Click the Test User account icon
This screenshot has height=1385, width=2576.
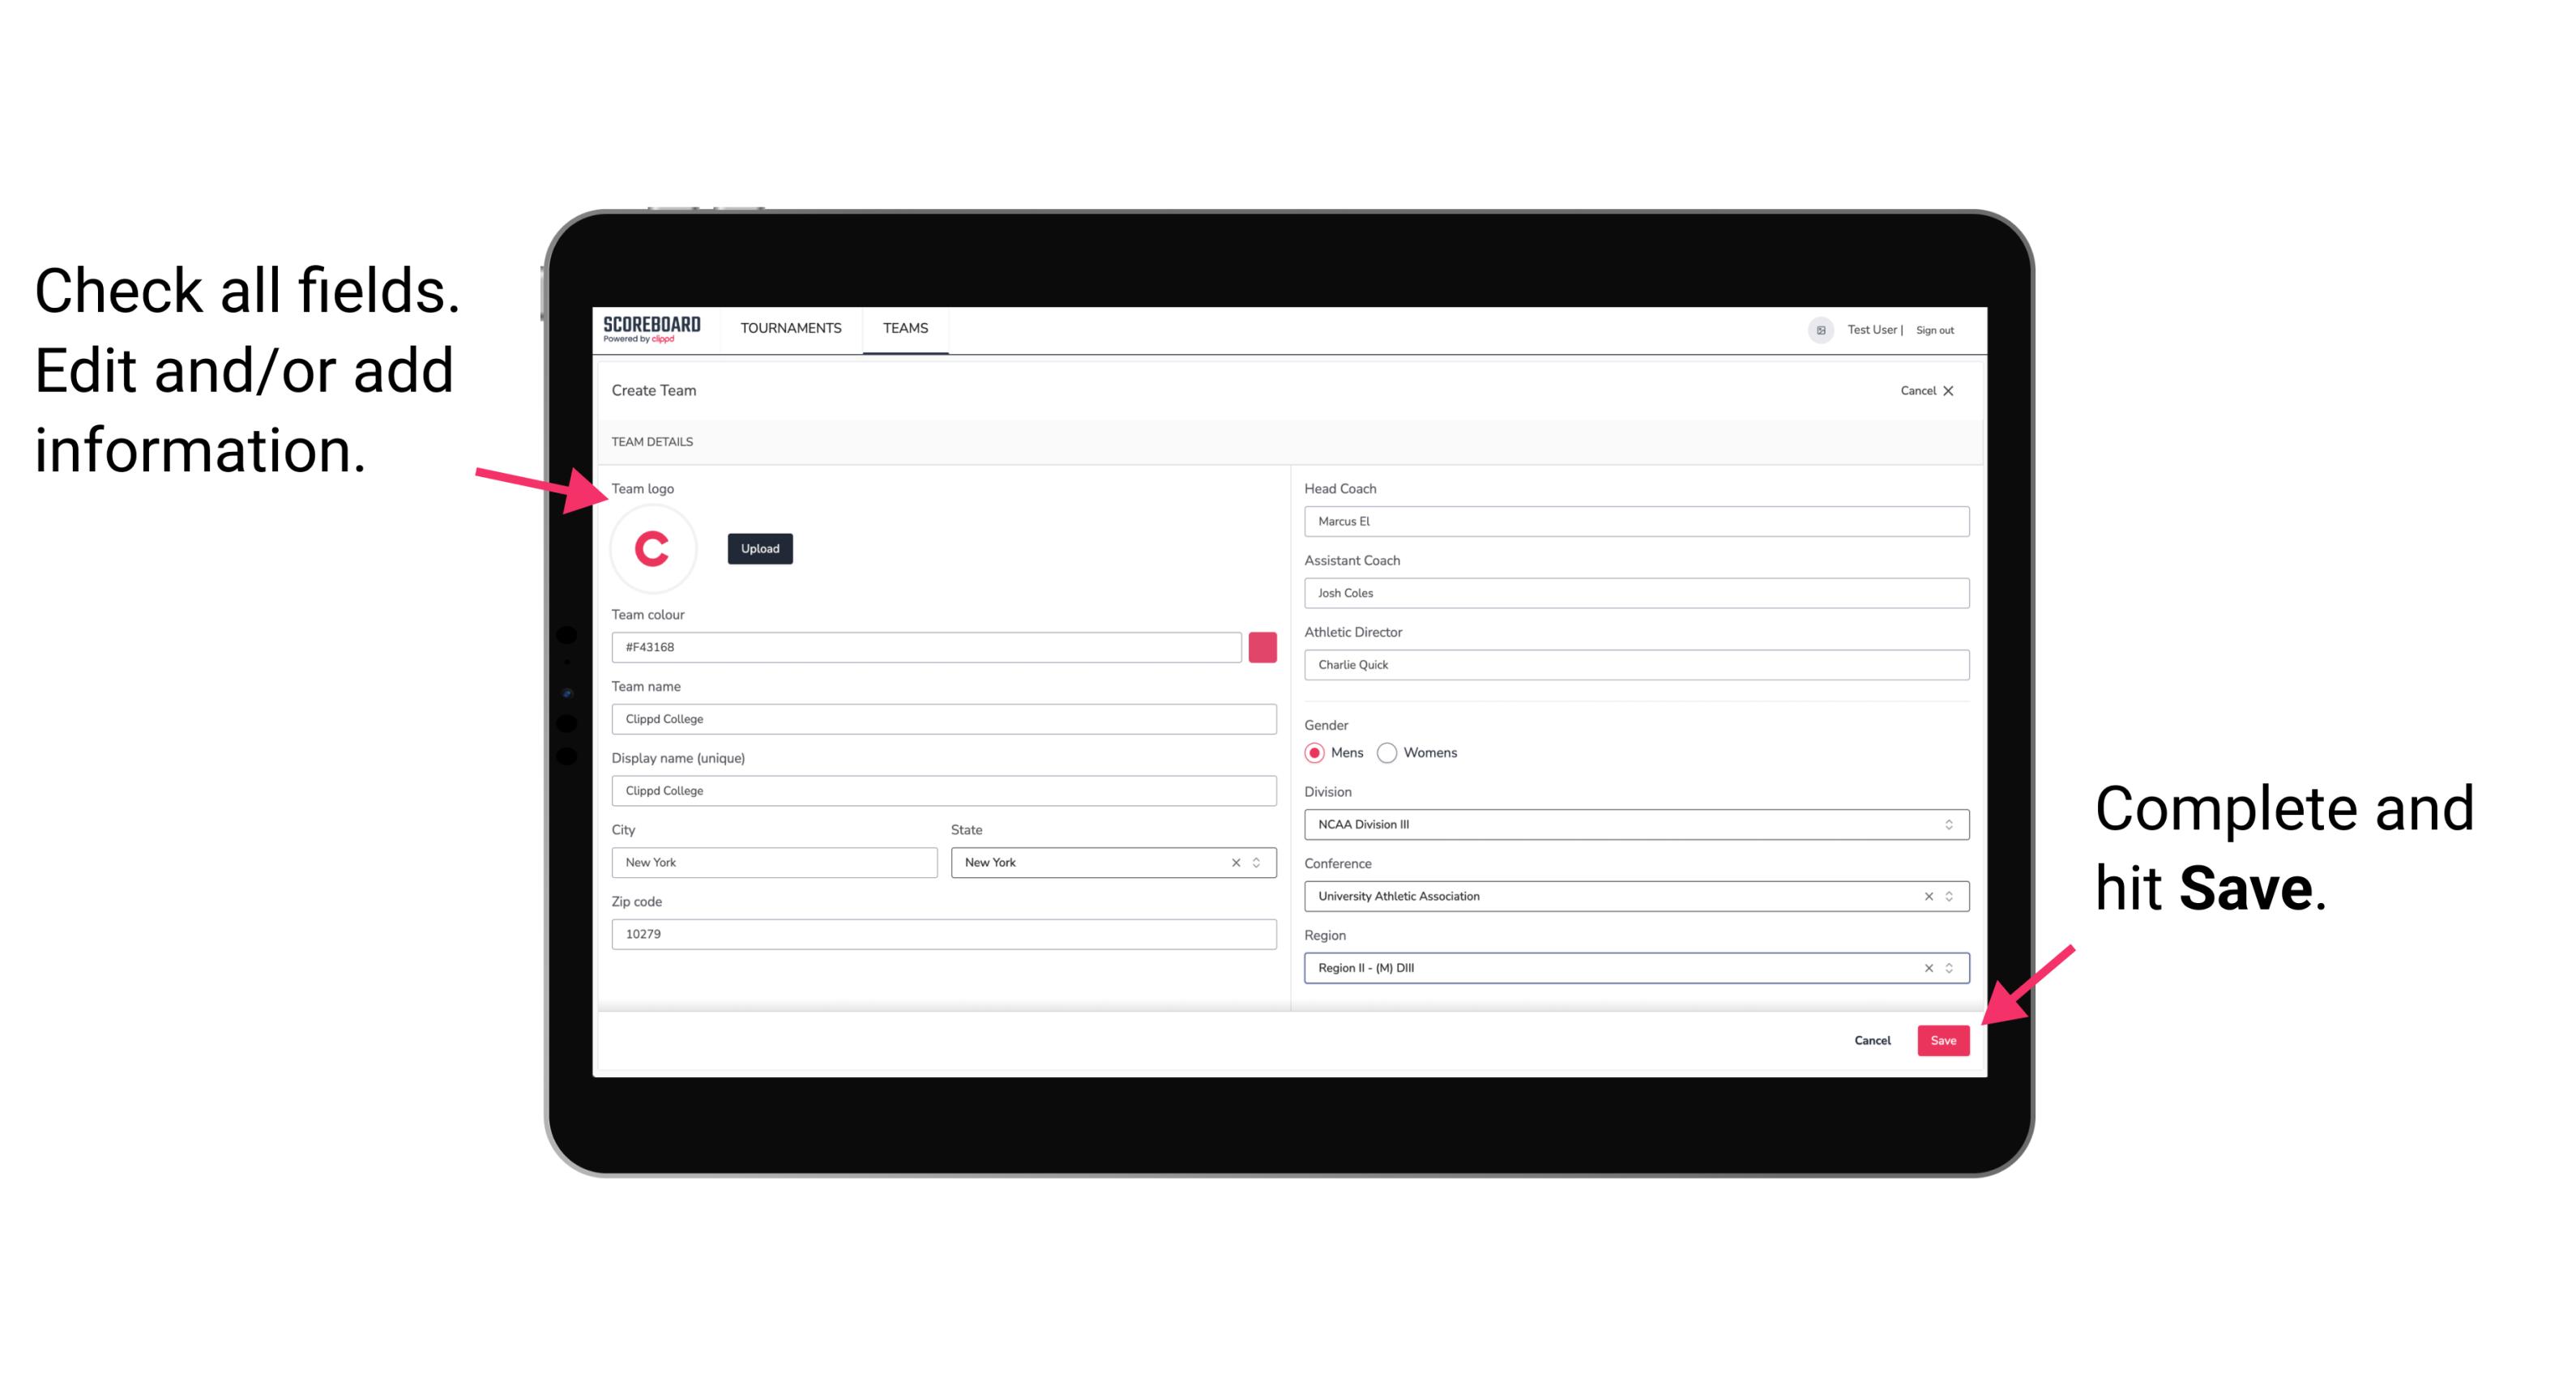click(1815, 327)
